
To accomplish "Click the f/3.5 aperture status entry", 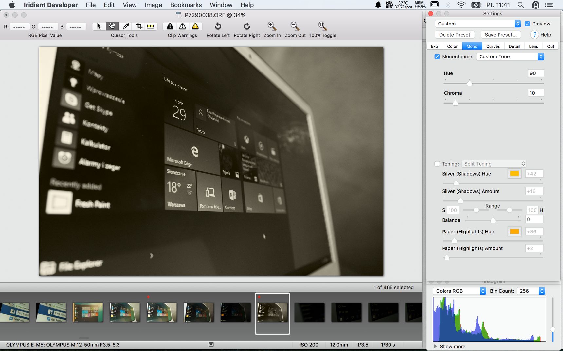I will (x=363, y=345).
